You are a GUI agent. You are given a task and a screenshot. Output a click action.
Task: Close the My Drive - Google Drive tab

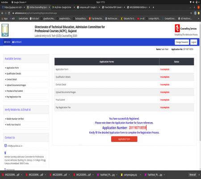click(x=74, y=7)
